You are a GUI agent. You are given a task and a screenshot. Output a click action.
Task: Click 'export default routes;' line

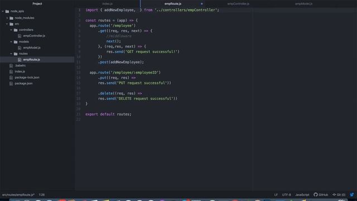coord(108,114)
